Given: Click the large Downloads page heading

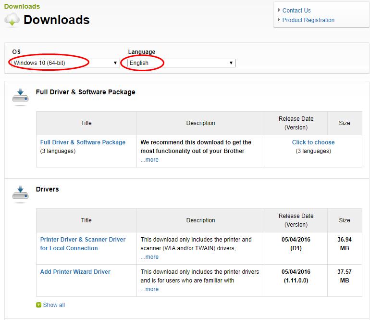Looking at the screenshot, I should click(57, 20).
